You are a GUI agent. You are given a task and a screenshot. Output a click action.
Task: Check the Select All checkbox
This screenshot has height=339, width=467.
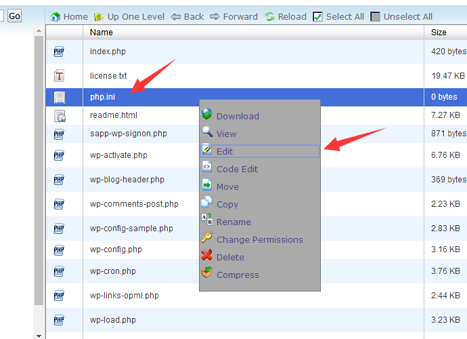point(318,16)
